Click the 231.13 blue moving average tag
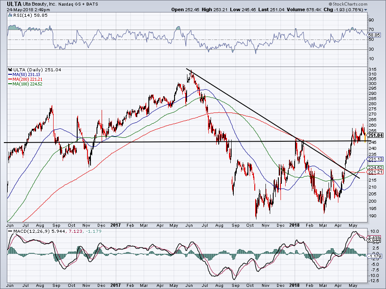The height and width of the screenshot is (289, 386). 375,159
